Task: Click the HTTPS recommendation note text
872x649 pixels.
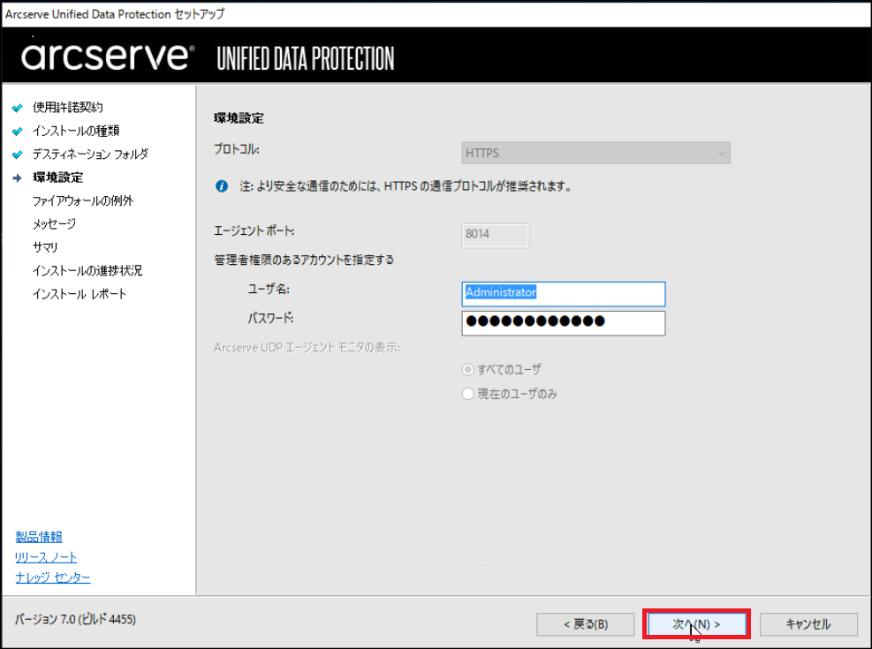Action: pyautogui.click(x=406, y=186)
